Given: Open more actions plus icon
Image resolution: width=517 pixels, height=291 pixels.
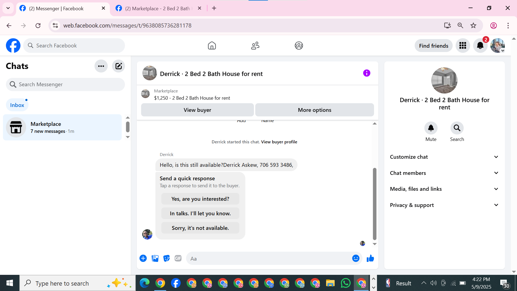Looking at the screenshot, I should tap(143, 258).
